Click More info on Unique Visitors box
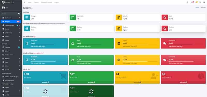The height and width of the screenshot is (97, 207). tap(183, 82)
